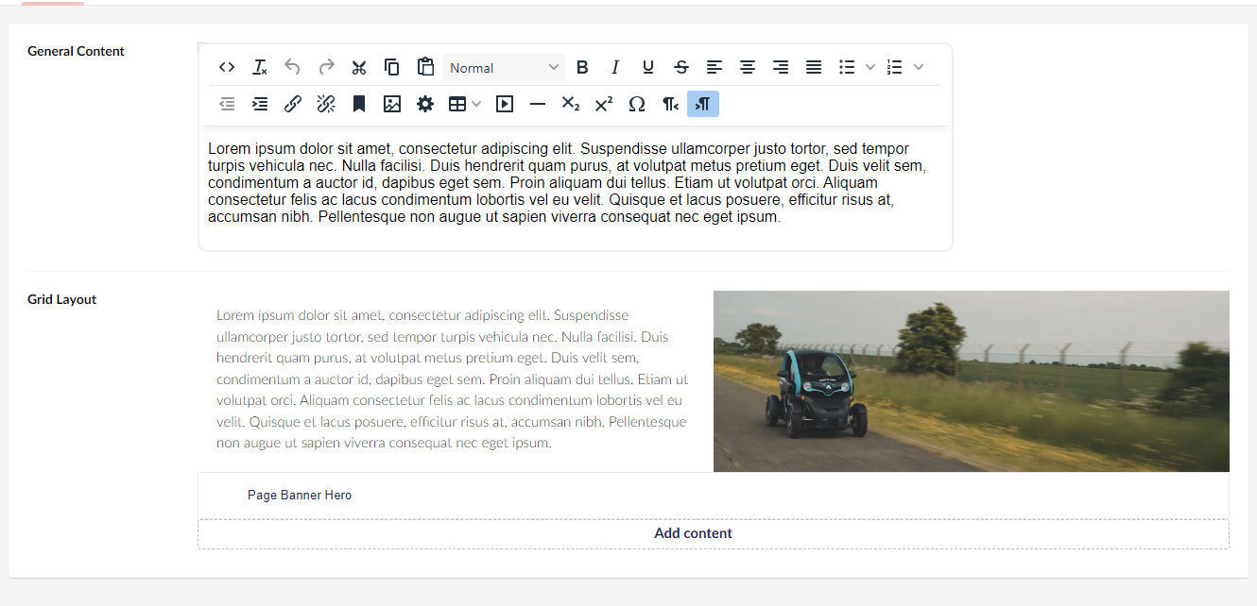
Task: Switch text direction to right-to-left
Action: [x=670, y=104]
